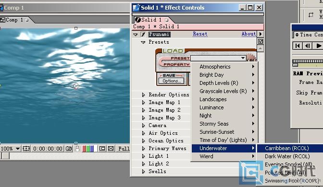Image resolution: width=323 pixels, height=187 pixels.
Task: Toggle the icon left of the Full button
Action: (111, 149)
